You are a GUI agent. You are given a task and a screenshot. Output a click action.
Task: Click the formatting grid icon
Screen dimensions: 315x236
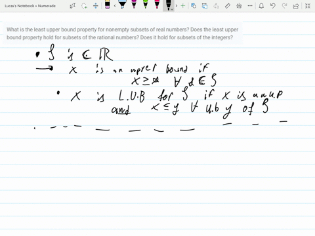click(x=239, y=6)
